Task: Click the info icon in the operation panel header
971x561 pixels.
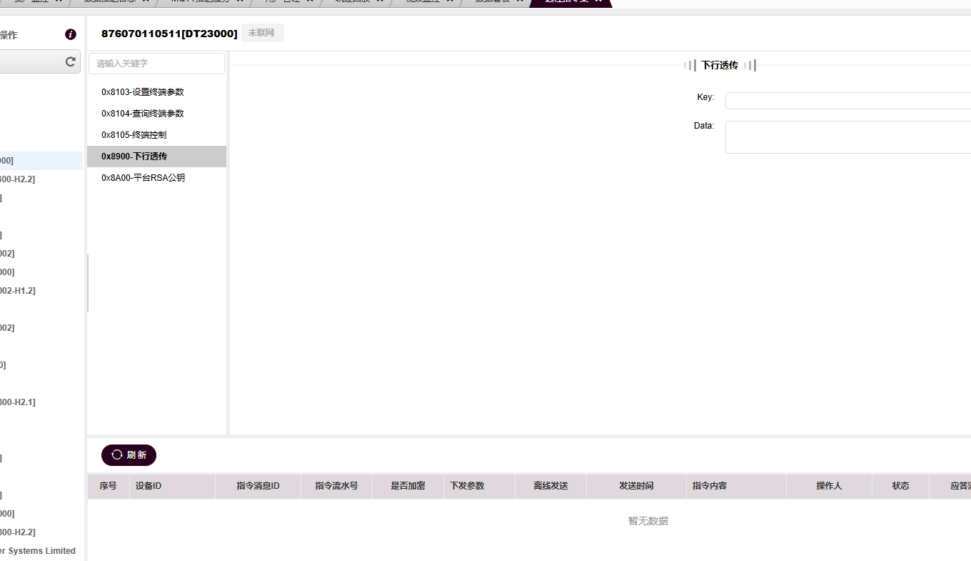Action: pyautogui.click(x=70, y=34)
